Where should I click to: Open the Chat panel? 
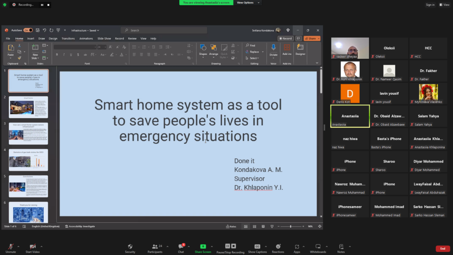click(180, 246)
